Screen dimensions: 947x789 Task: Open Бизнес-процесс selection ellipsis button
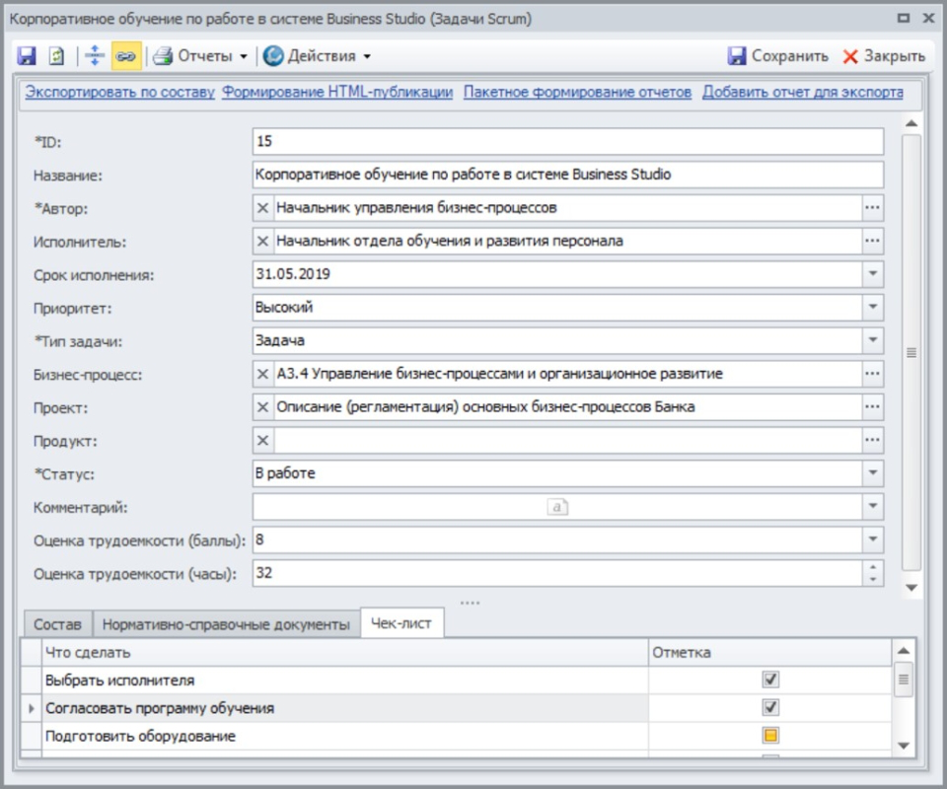[872, 374]
